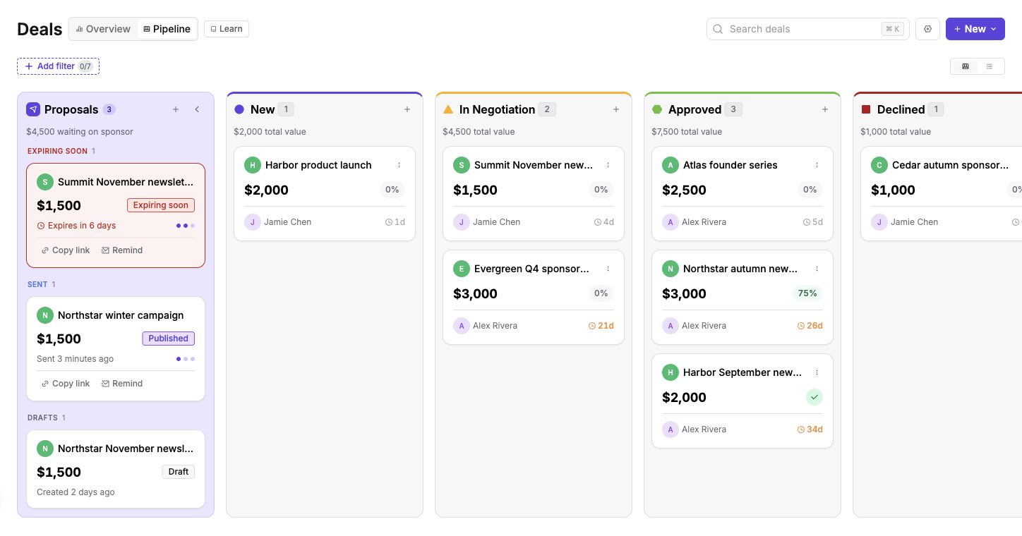1022x536 pixels.
Task: Click the green checkmark on Harbor September card
Action: pos(814,397)
